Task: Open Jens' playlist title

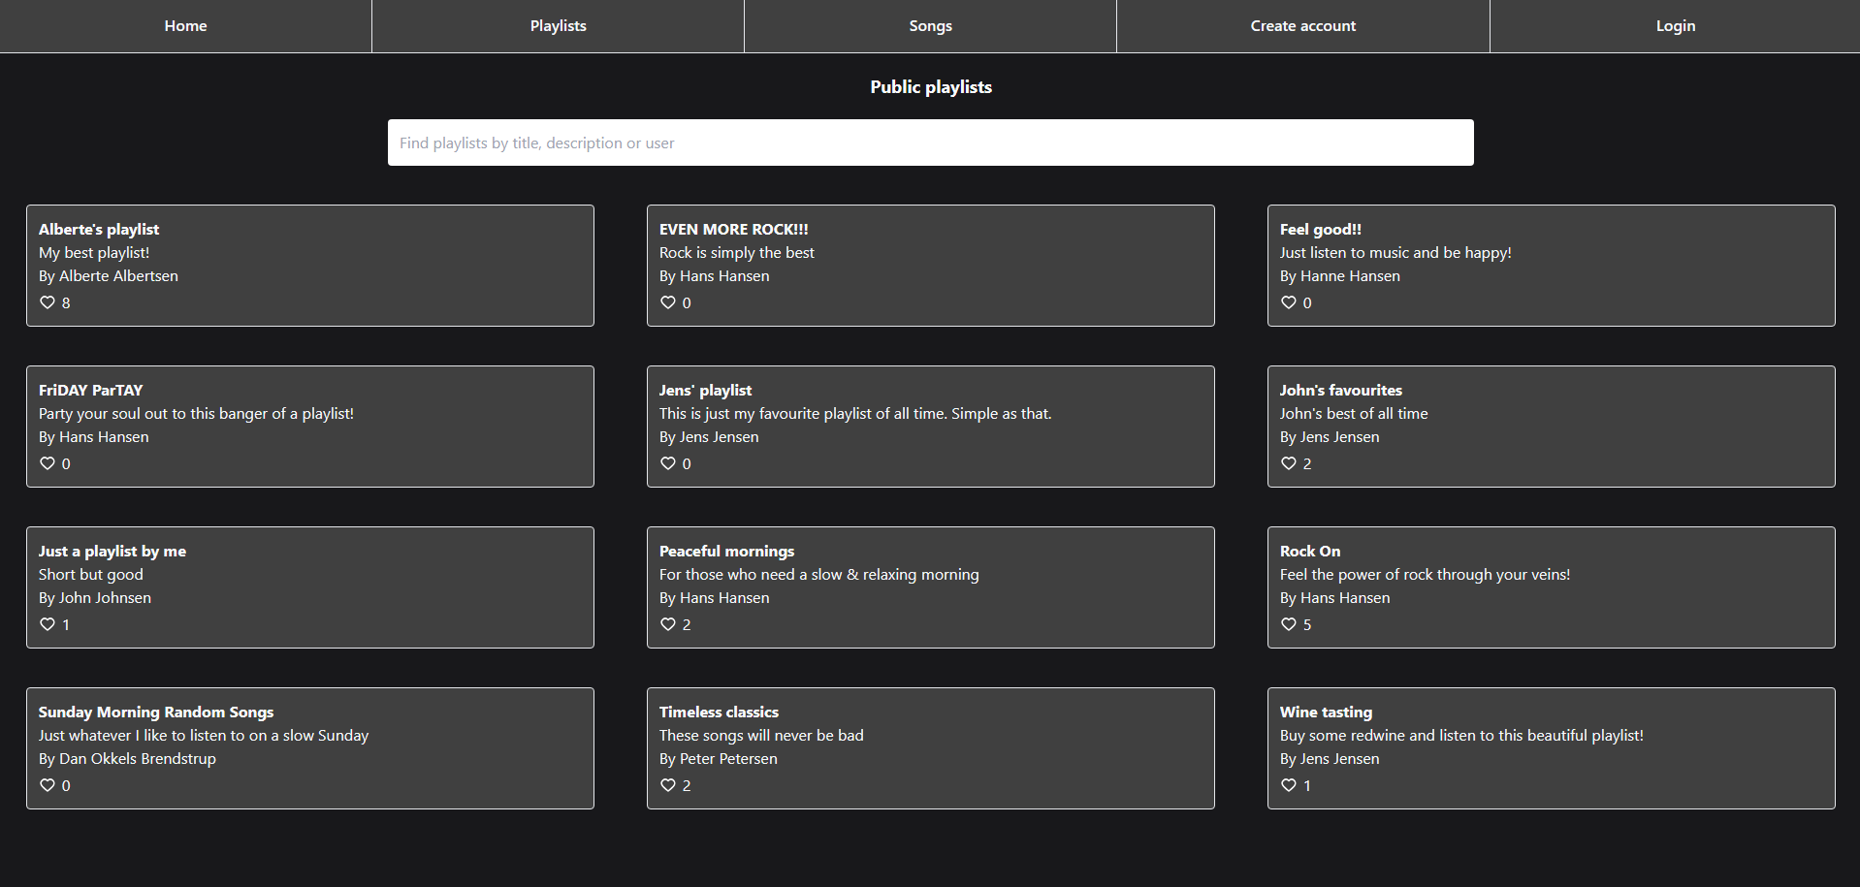Action: (705, 390)
